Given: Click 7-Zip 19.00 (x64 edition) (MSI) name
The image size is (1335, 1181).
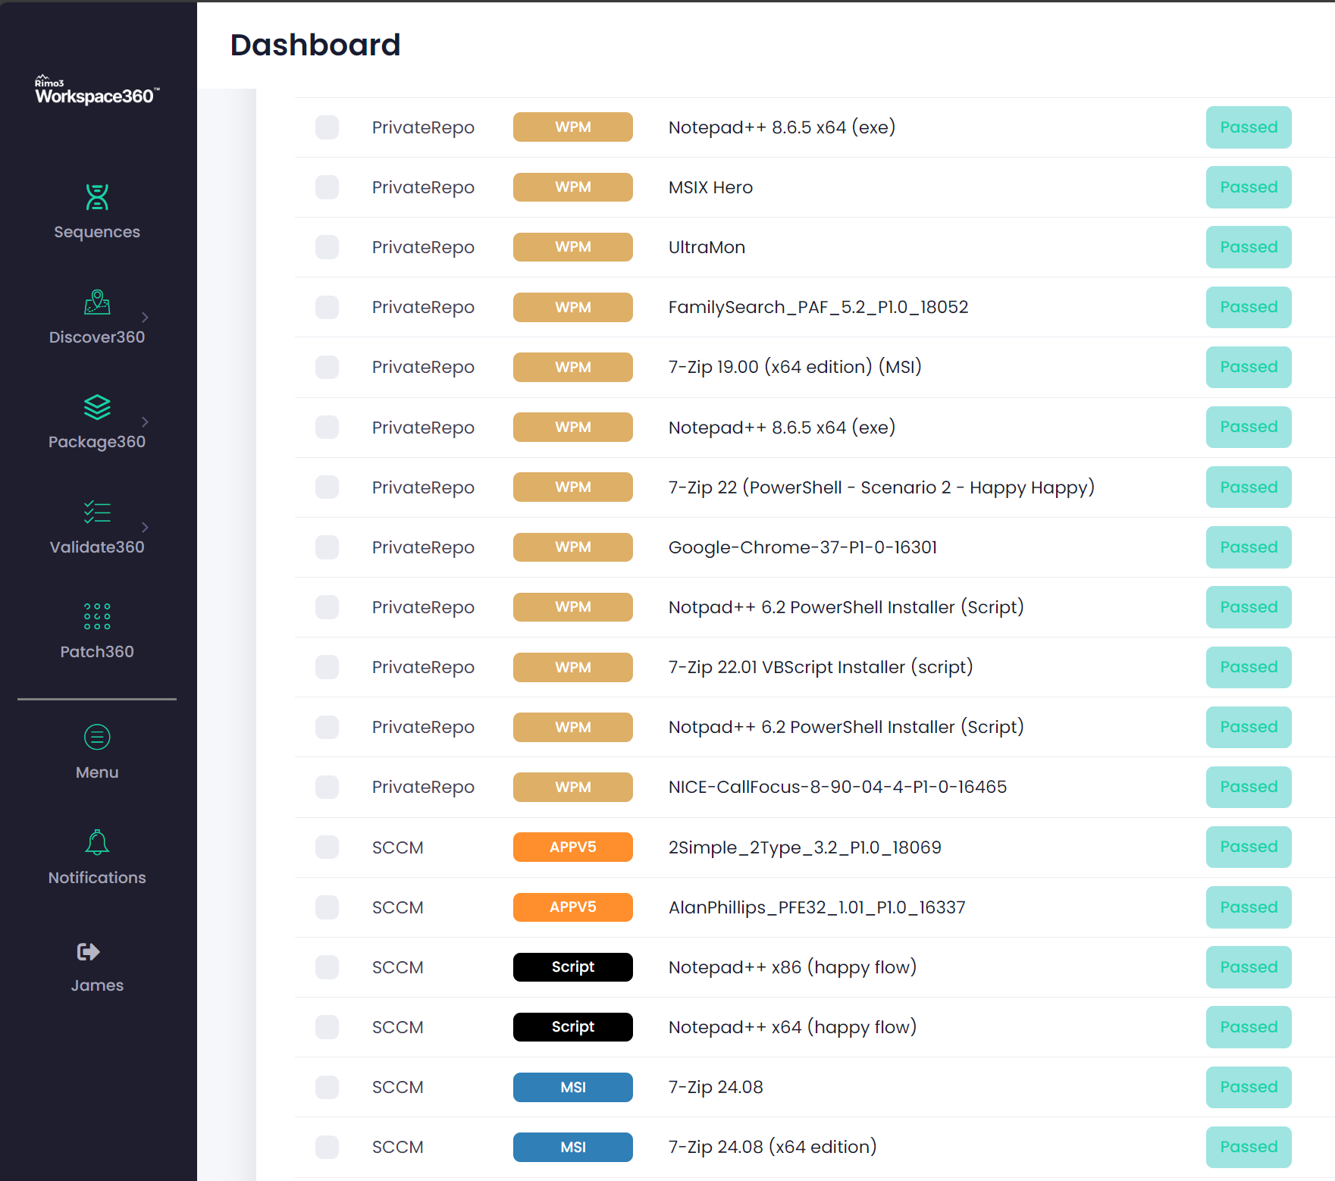Looking at the screenshot, I should (x=794, y=367).
